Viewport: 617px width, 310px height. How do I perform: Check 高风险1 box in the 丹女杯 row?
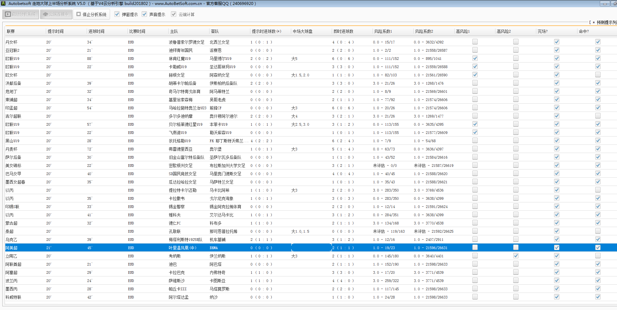point(475,42)
